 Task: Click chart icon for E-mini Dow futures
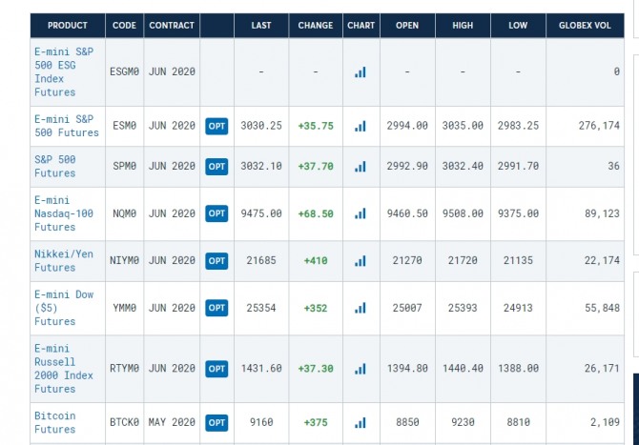[x=361, y=308]
